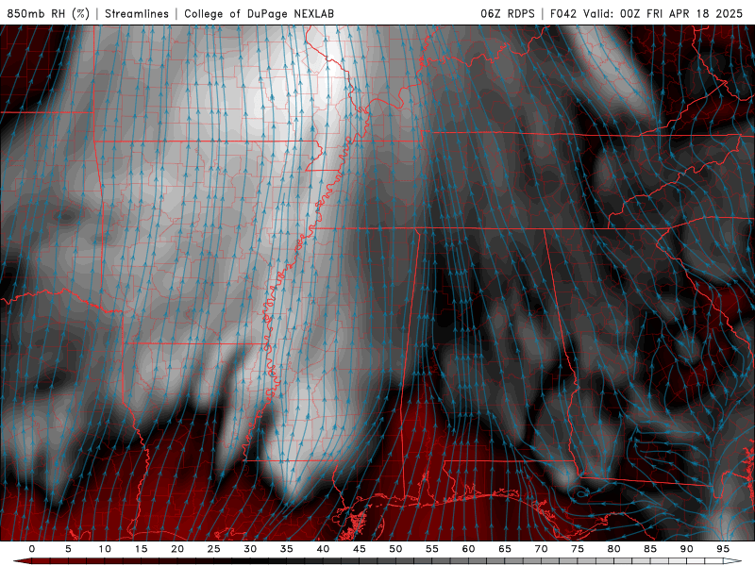Click the "F042" forecast hour label
Image resolution: width=755 pixels, height=566 pixels.
click(x=563, y=13)
